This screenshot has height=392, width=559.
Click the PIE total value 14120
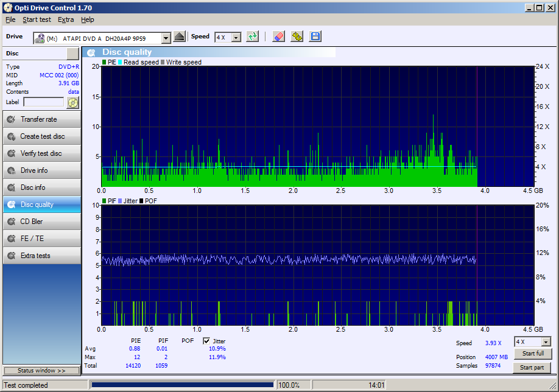[x=133, y=366]
